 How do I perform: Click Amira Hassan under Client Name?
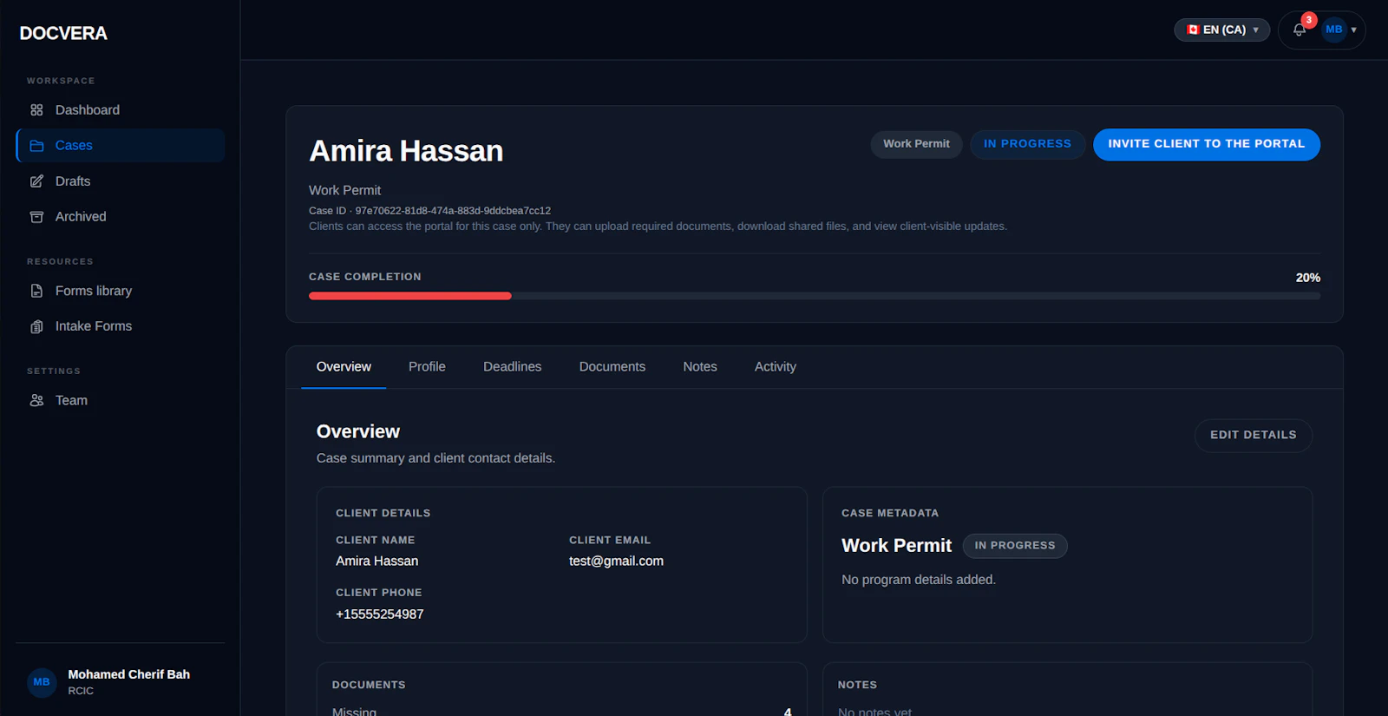coord(377,562)
